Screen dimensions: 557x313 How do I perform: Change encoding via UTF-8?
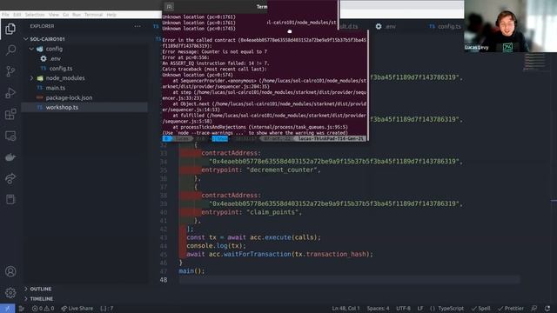[x=403, y=309]
